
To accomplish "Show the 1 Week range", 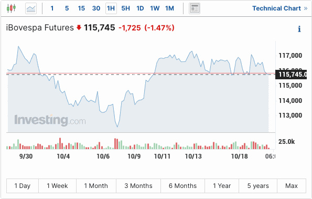I will pos(57,186).
